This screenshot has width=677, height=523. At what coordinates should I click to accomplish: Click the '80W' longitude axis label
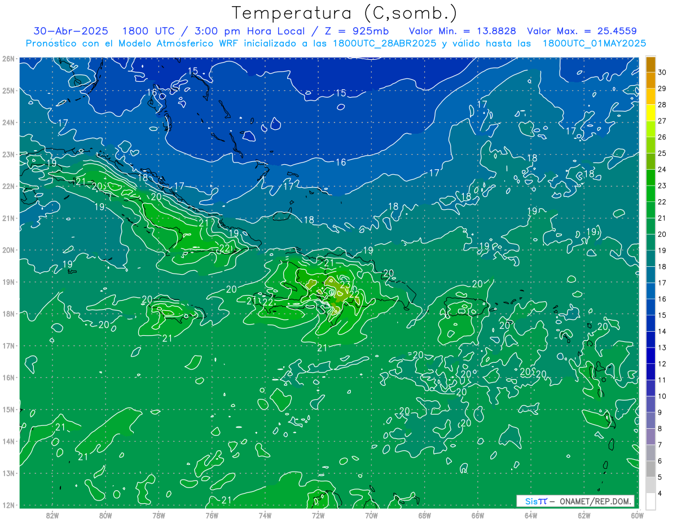105,515
